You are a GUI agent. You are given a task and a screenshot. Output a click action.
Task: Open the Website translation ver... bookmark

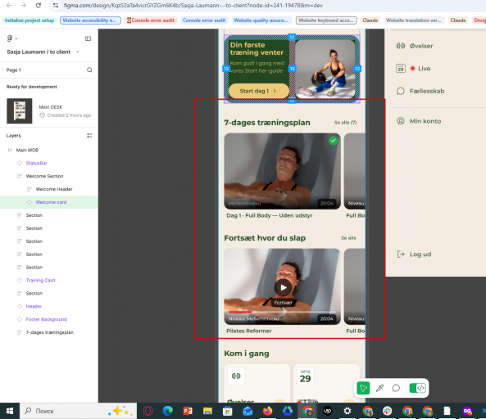pos(414,20)
